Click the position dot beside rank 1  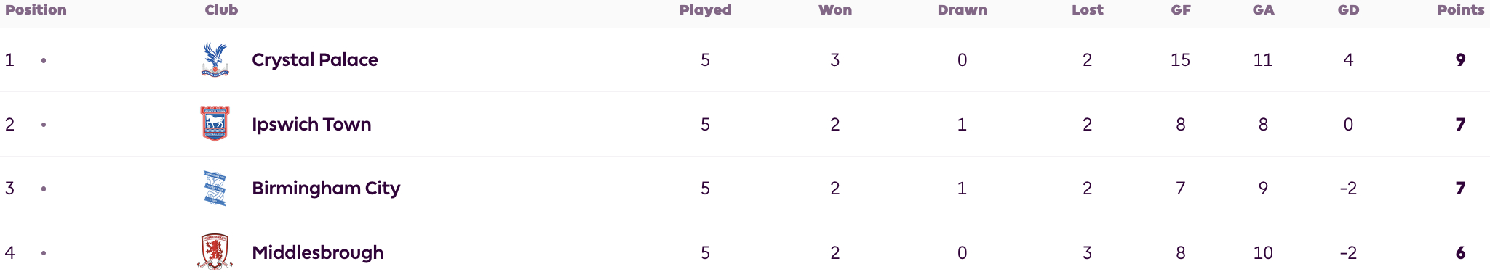pyautogui.click(x=44, y=60)
